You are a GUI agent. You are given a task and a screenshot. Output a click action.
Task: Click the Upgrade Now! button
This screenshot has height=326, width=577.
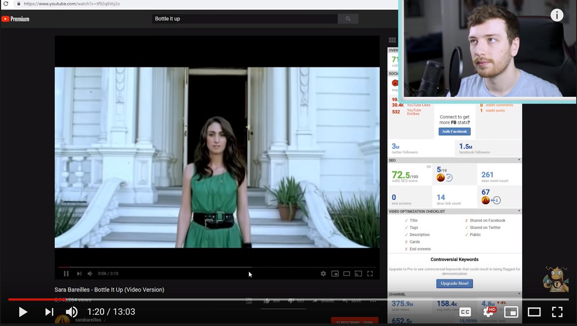(454, 284)
